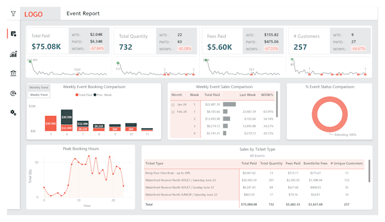Collapse the Jan-24 month row
Screen dimensions: 385x222
tap(173, 105)
